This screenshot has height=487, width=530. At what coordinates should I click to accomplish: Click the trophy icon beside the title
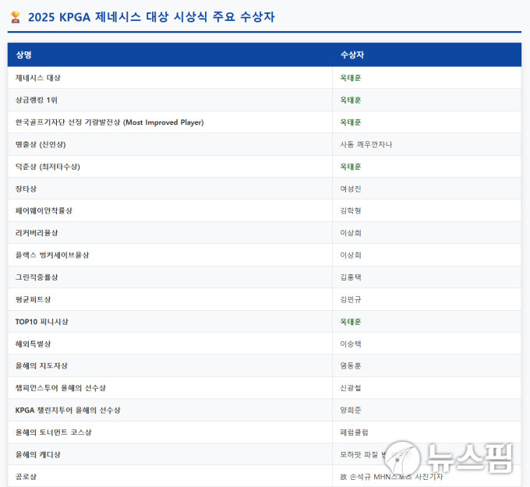pos(16,17)
